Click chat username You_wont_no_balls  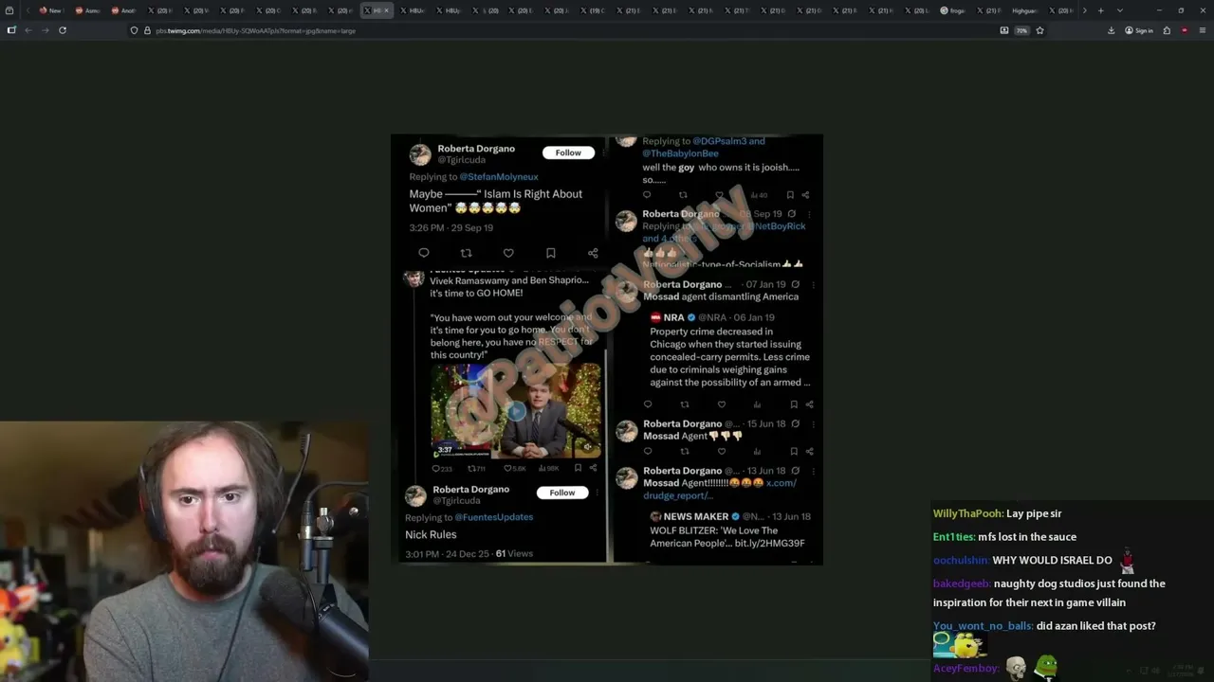coord(983,626)
